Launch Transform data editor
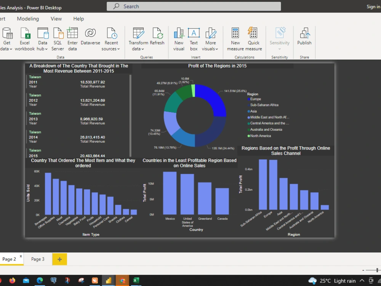This screenshot has height=286, width=381. (x=138, y=39)
